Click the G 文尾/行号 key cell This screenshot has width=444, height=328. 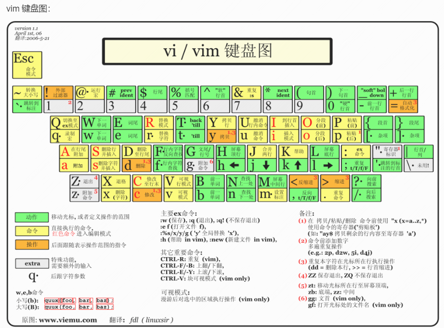(x=199, y=152)
